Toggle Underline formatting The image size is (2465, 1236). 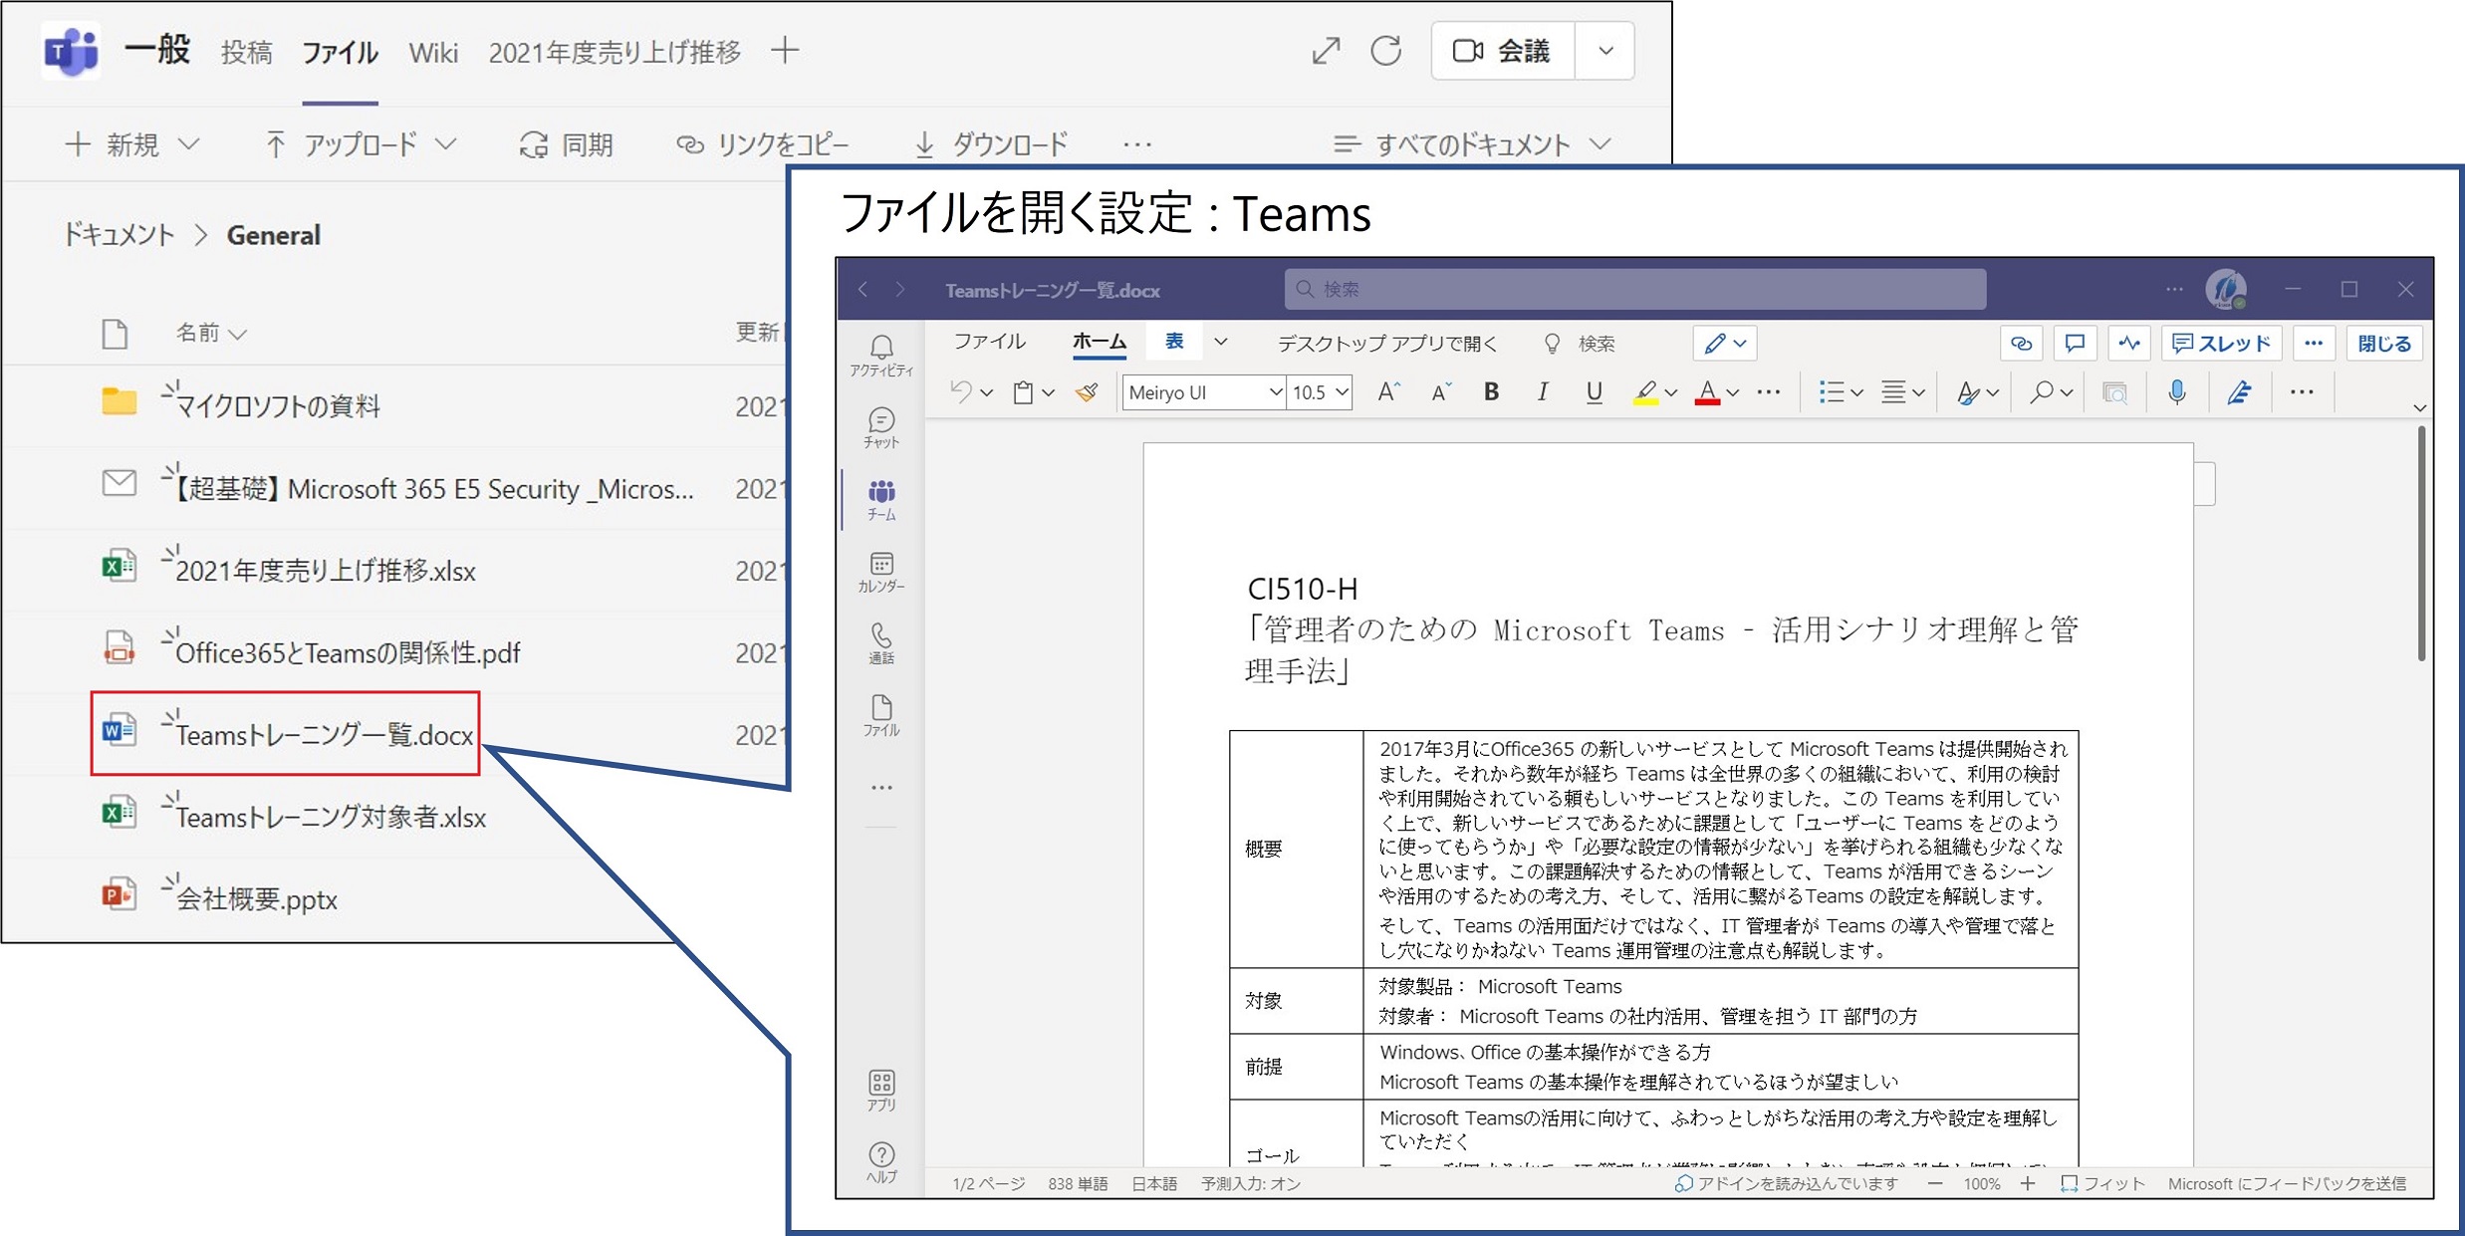tap(1594, 392)
